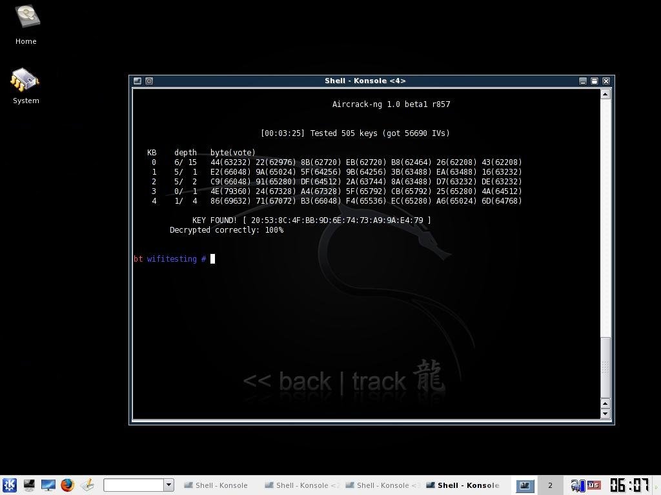The image size is (661, 495).
Task: Toggle the sticky pin on Konsole titlebar
Action: tap(149, 81)
